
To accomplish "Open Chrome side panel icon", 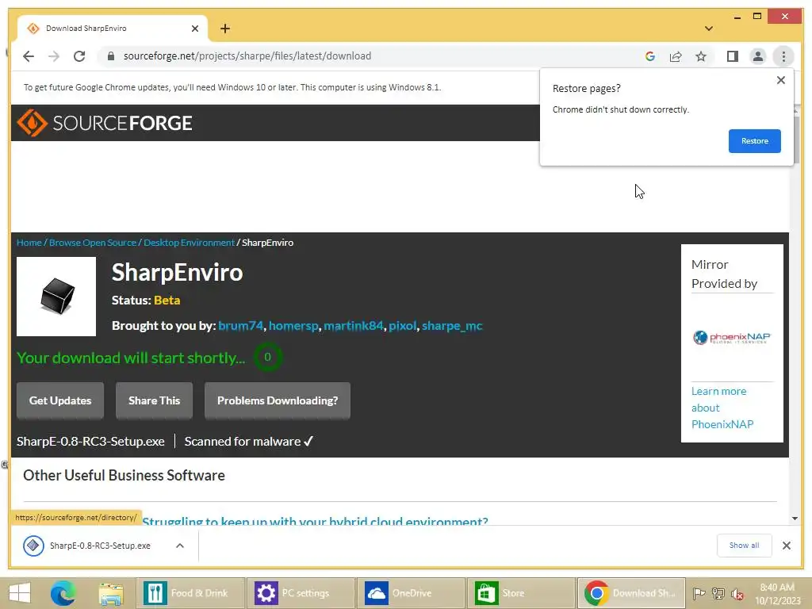I will (732, 56).
